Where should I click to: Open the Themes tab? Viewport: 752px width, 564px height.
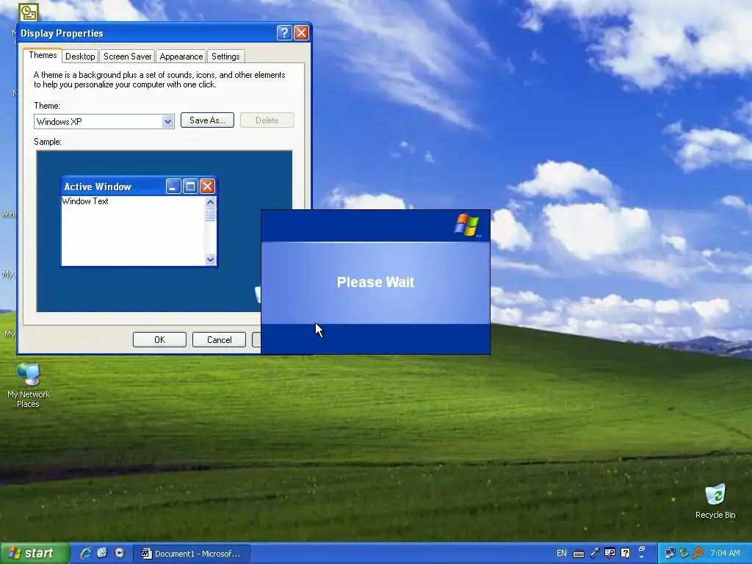pyautogui.click(x=43, y=55)
